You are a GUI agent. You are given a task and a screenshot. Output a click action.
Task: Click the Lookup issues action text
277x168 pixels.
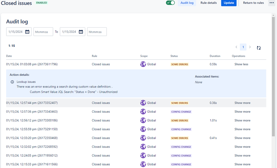click(x=26, y=82)
